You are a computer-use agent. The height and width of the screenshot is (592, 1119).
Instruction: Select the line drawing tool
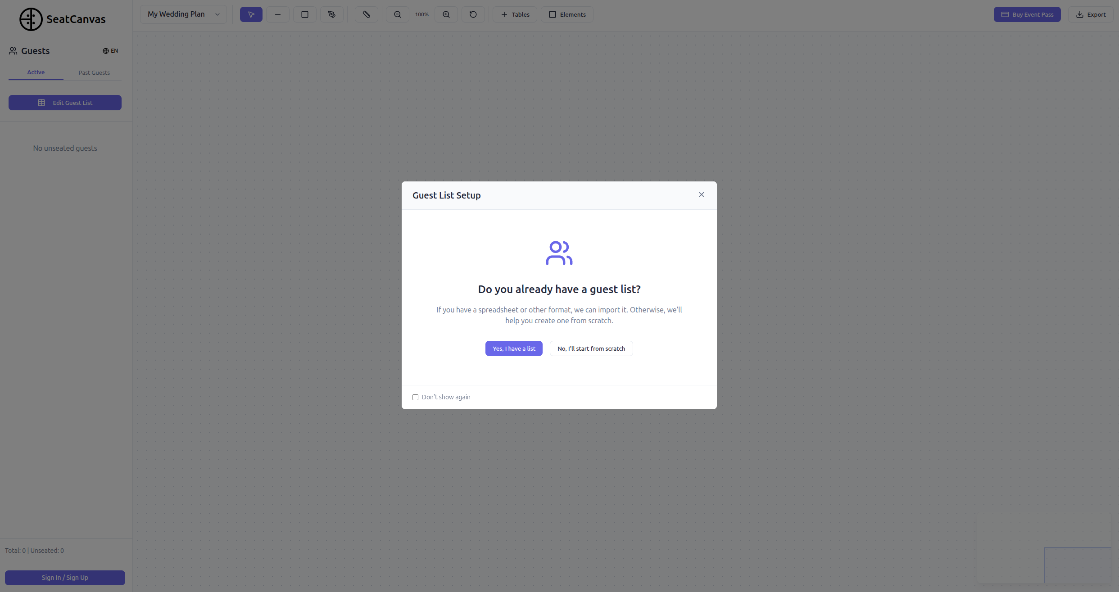(x=278, y=14)
